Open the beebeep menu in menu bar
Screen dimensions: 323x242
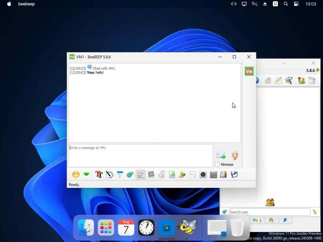tap(26, 4)
